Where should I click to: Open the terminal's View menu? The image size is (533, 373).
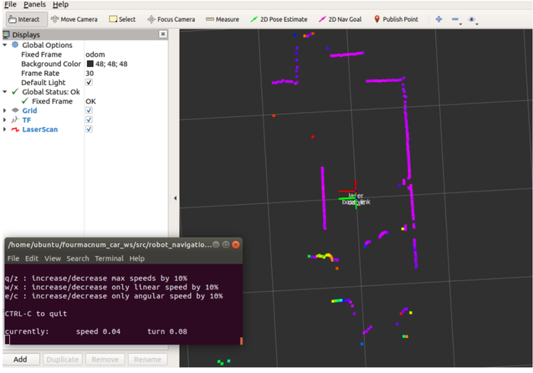coord(53,258)
